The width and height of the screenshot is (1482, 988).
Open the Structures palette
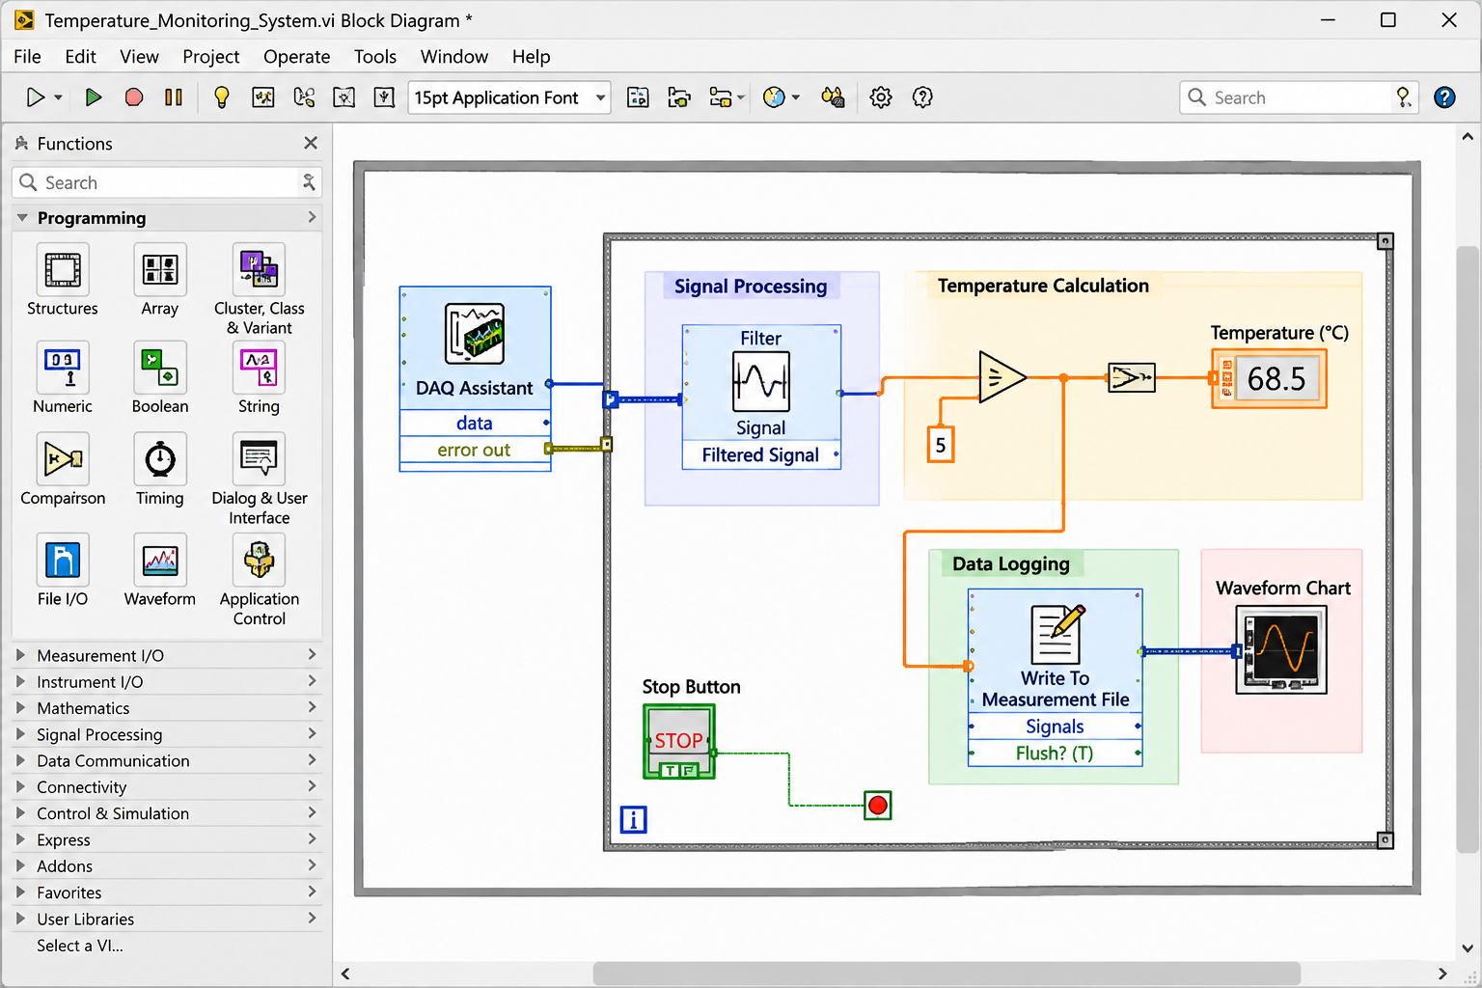63,269
